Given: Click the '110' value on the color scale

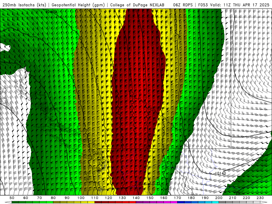Looking at the screenshot, I should pos(95,198).
